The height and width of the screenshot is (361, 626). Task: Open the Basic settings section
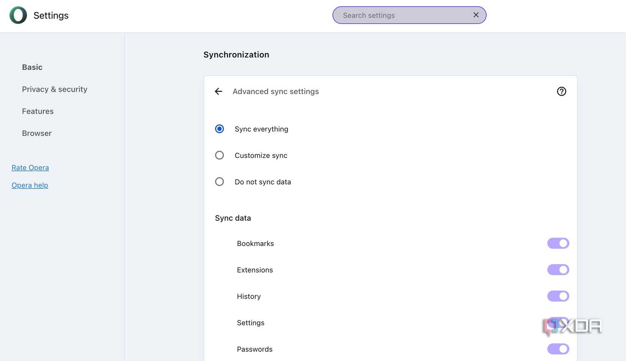(32, 67)
